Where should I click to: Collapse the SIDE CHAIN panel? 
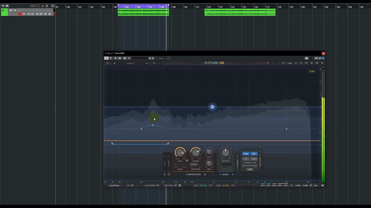click(260, 155)
